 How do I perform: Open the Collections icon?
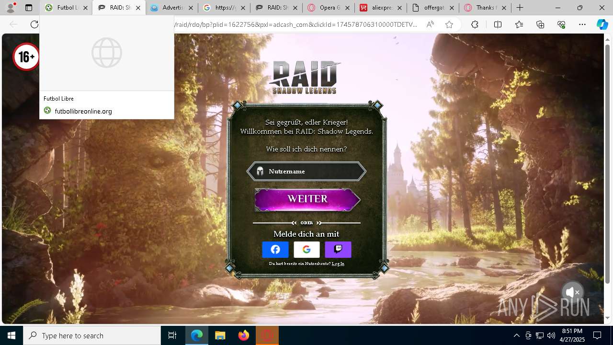coord(540,24)
